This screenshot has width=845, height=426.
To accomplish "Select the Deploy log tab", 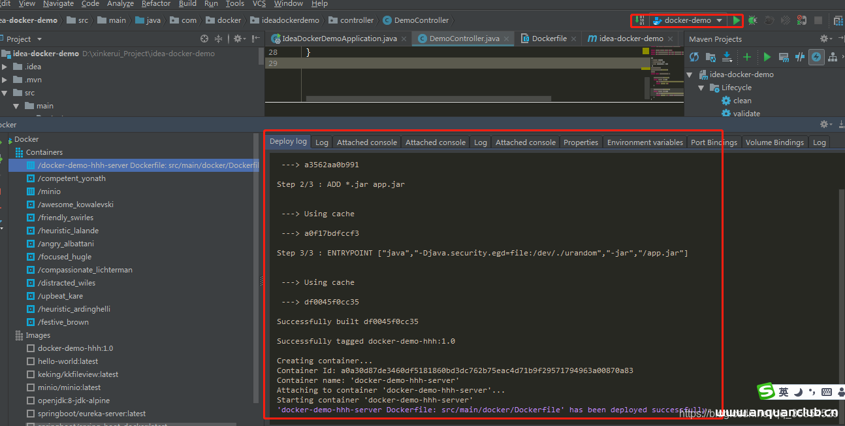I will [288, 141].
